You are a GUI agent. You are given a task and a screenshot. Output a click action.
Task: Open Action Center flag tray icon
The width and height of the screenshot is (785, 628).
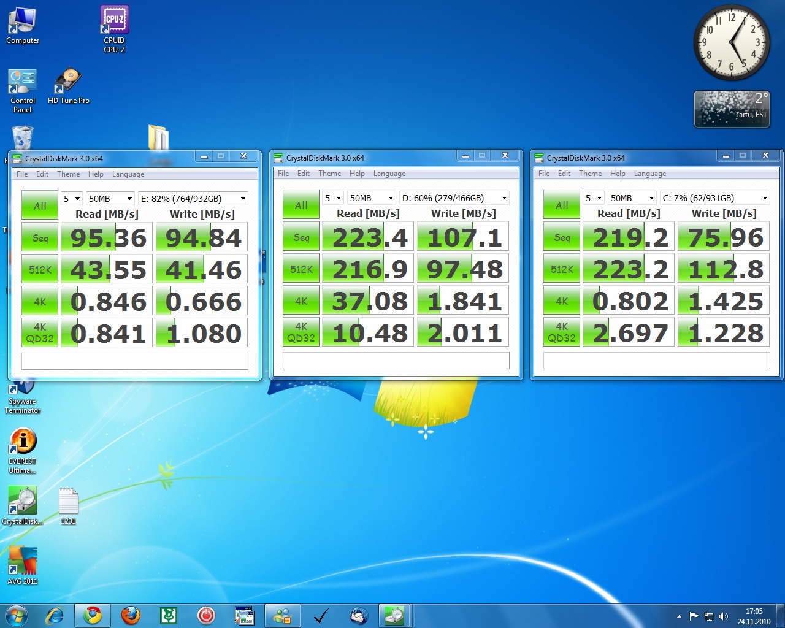coord(694,616)
